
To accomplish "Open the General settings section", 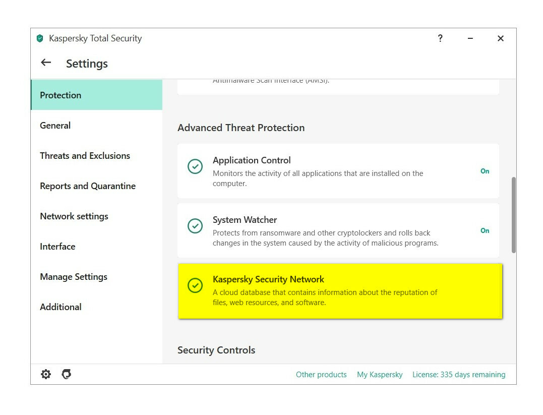I will click(x=97, y=126).
